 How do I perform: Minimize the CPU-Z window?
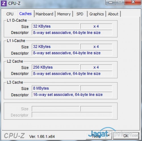[x=110, y=2]
